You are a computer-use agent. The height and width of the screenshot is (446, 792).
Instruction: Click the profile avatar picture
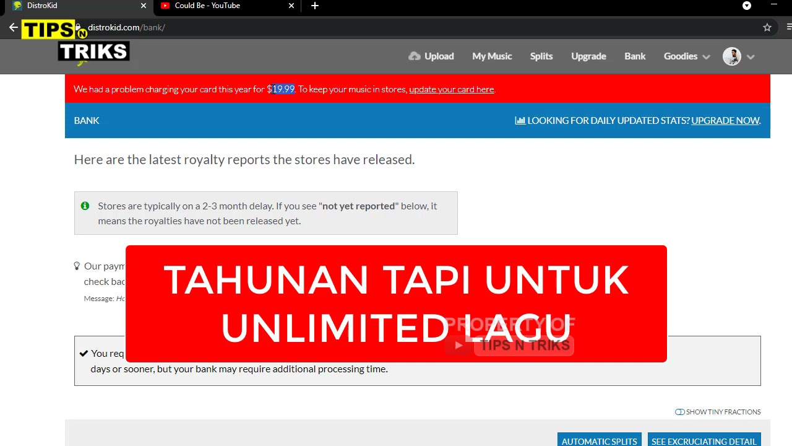[732, 56]
